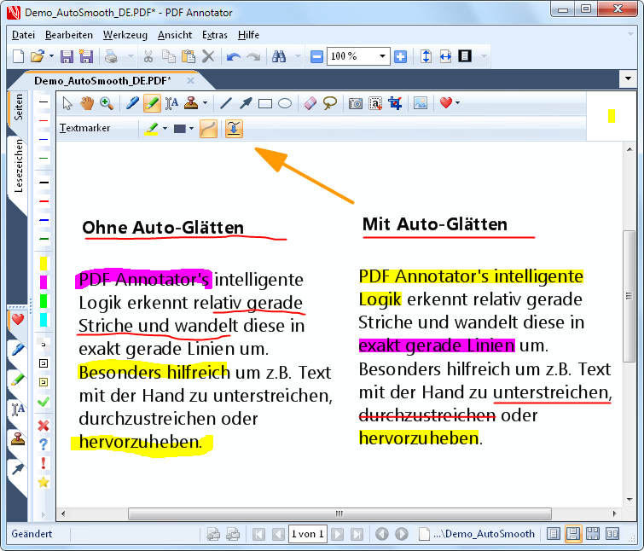The height and width of the screenshot is (551, 644).
Task: Go to the last page button
Action: tap(357, 534)
